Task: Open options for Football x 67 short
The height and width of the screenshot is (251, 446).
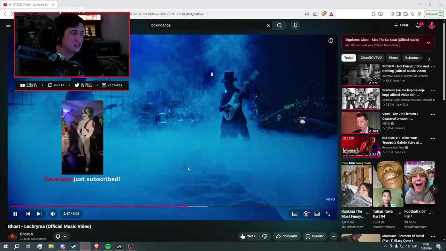Action: (x=431, y=213)
